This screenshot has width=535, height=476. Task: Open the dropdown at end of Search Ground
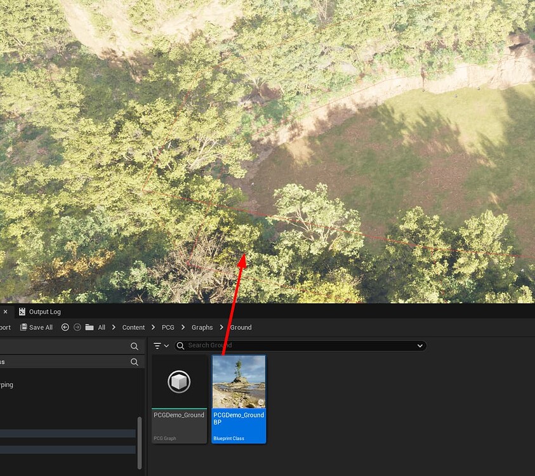[419, 346]
